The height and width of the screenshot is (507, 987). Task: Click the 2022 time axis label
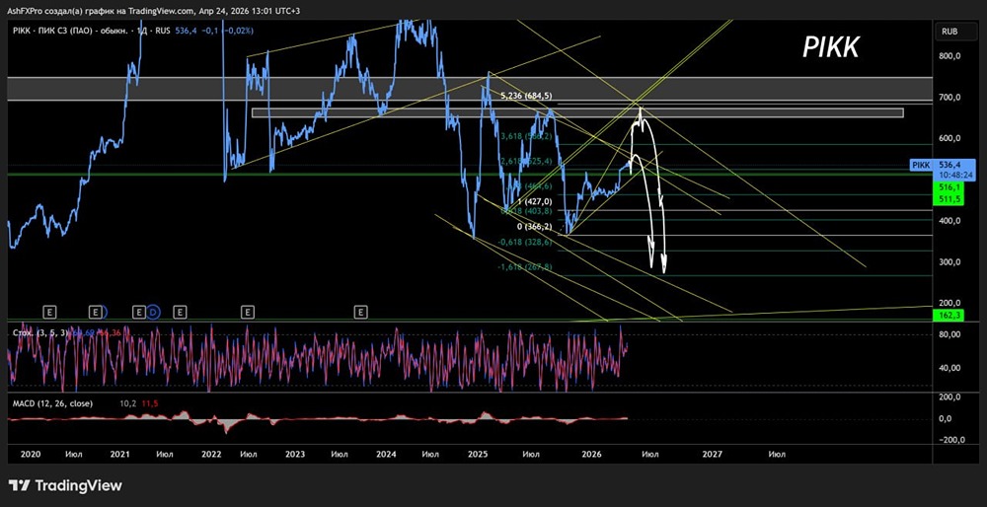click(x=211, y=454)
